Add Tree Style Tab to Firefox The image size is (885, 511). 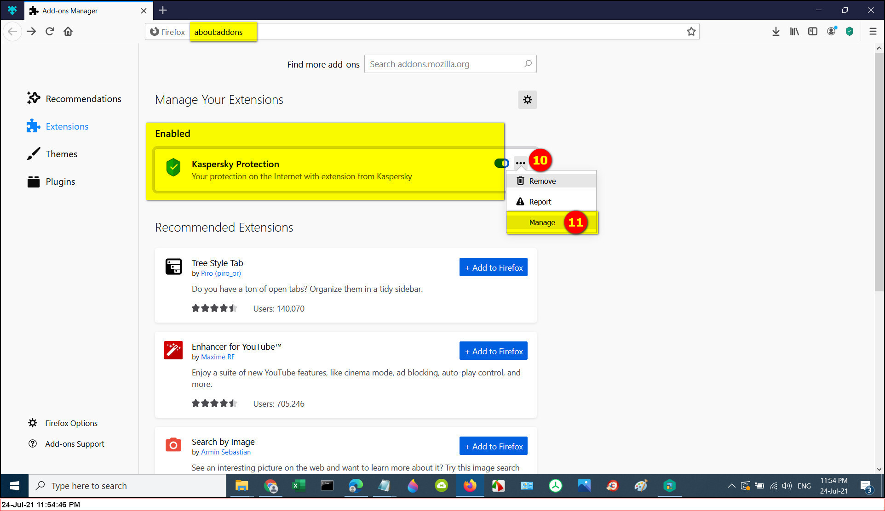pos(494,267)
